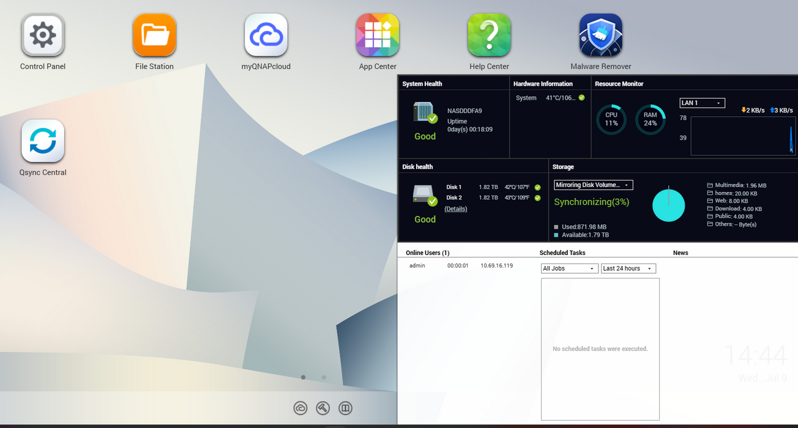
Task: Click the uptime value 0day(s) 00:18:09
Action: tap(470, 130)
